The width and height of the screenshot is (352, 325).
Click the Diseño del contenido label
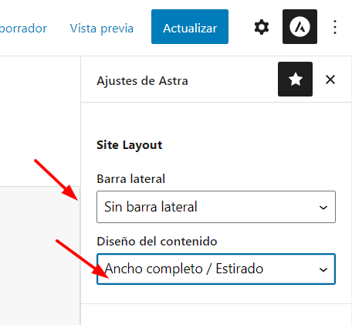[x=157, y=242]
